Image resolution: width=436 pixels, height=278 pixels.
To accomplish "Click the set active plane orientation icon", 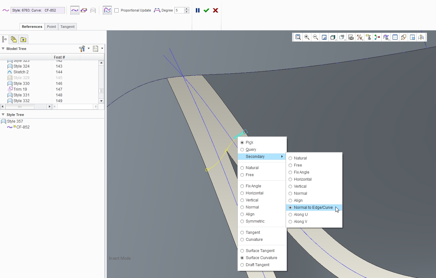I will coord(404,37).
